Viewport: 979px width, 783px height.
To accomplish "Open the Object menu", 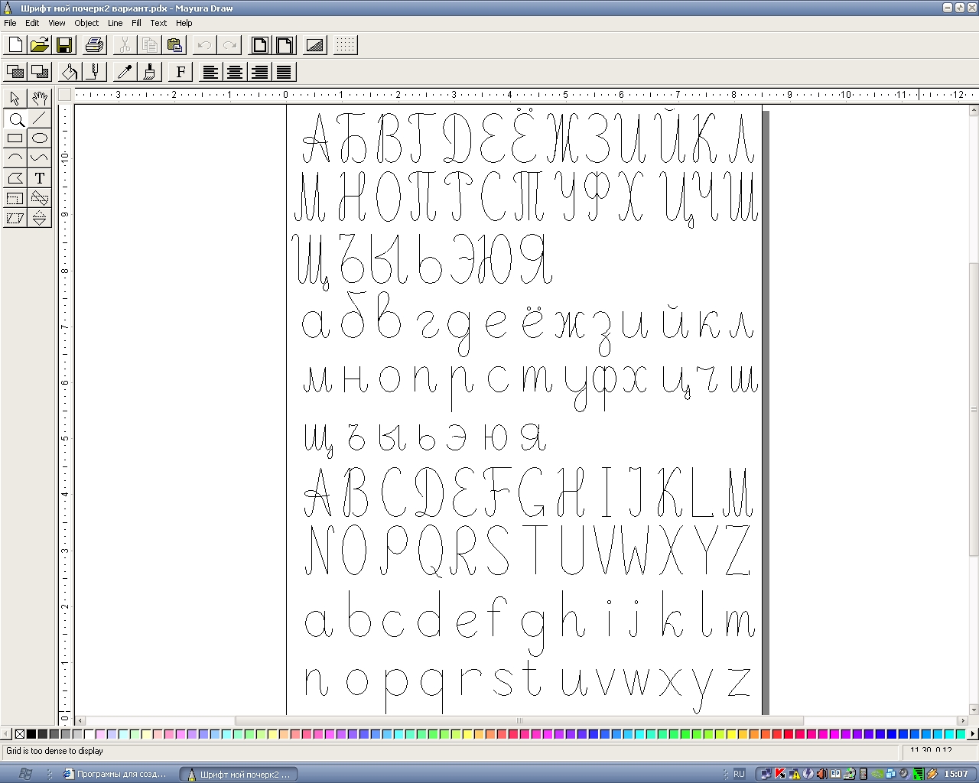I will tap(86, 23).
